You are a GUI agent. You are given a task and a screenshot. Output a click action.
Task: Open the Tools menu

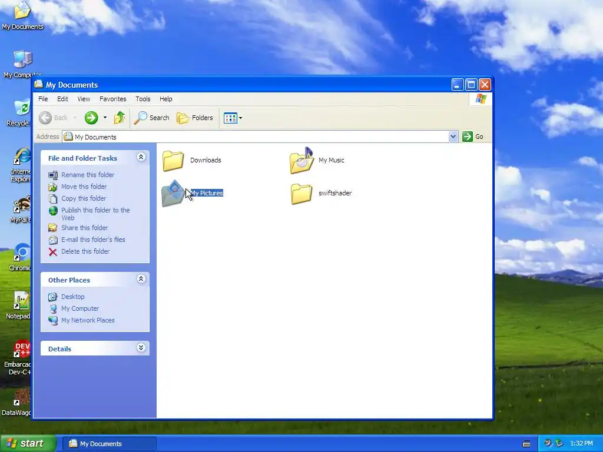[x=143, y=99]
